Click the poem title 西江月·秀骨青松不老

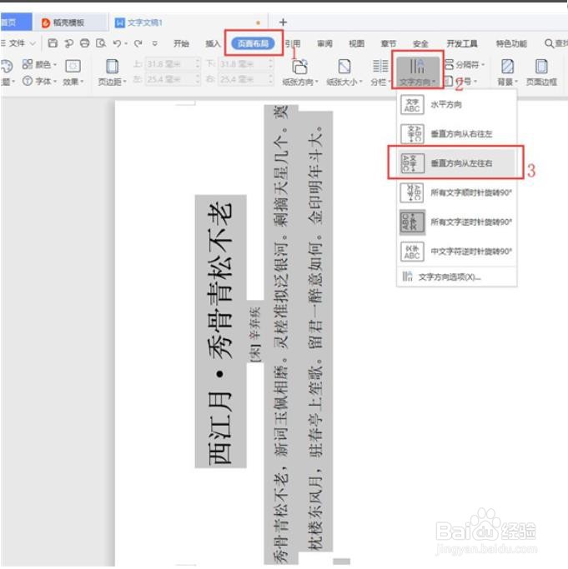pyautogui.click(x=220, y=332)
